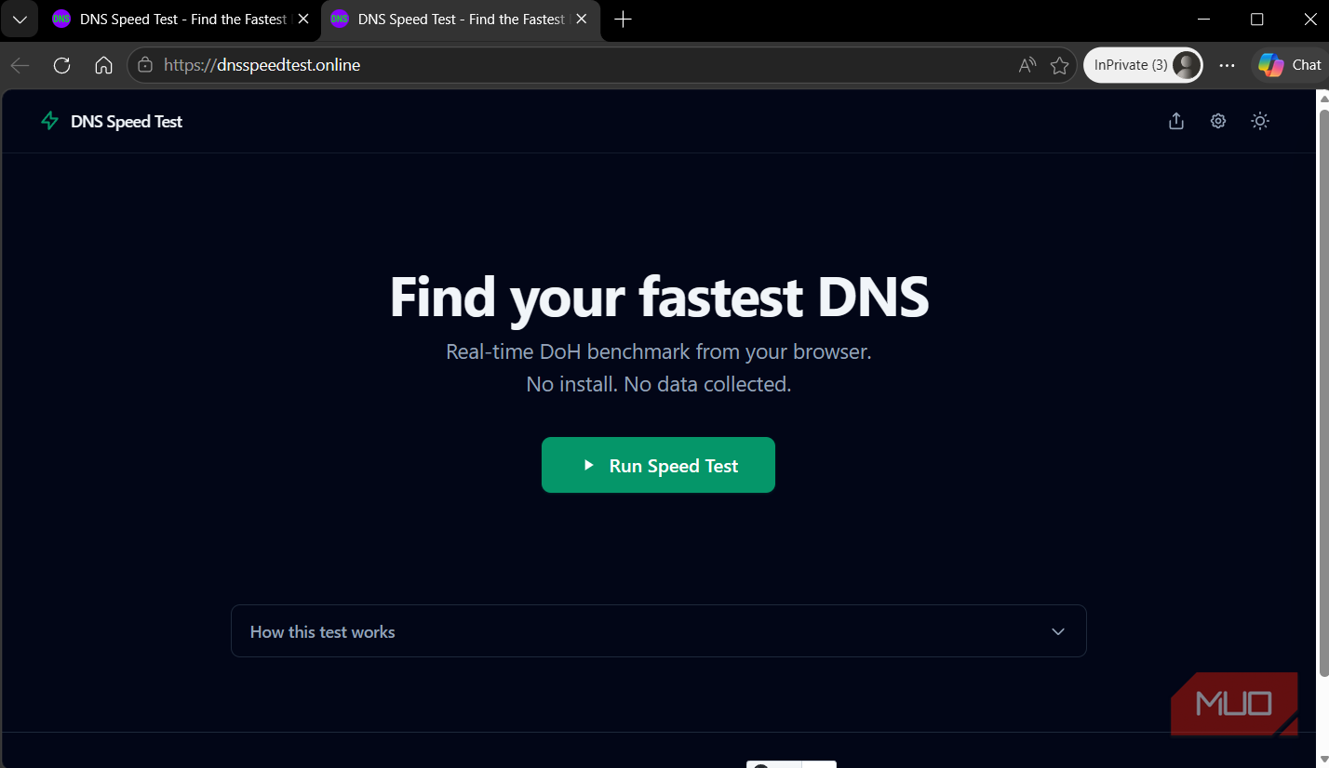The height and width of the screenshot is (768, 1329).
Task: Click the Find your fastest DNS heading
Action: click(659, 298)
